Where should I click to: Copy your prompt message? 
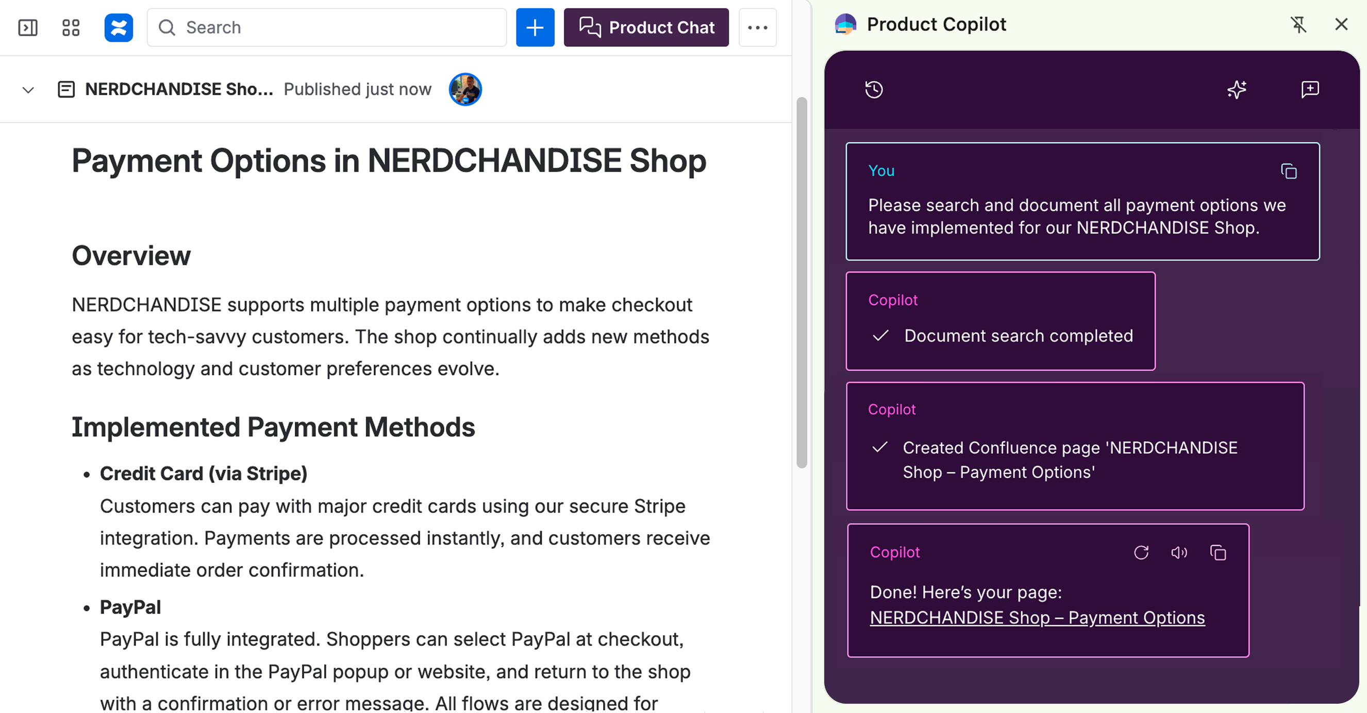pos(1289,172)
